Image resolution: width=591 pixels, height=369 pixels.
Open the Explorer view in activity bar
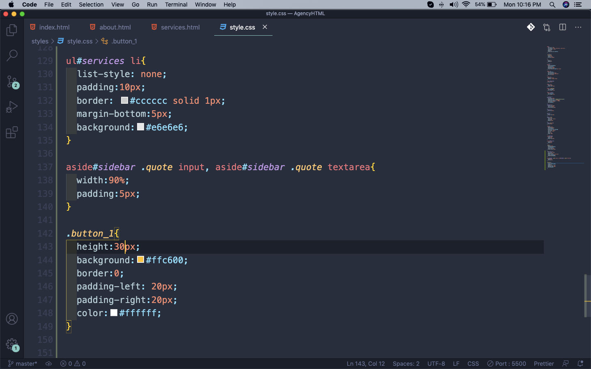coord(12,30)
